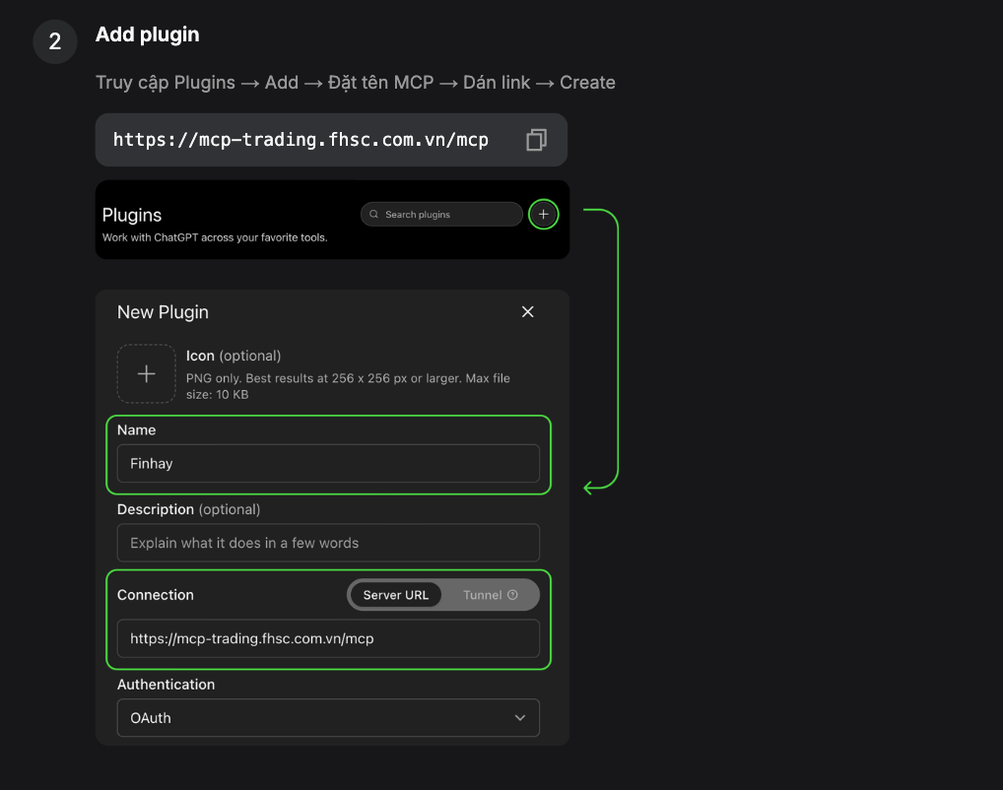The width and height of the screenshot is (1003, 790).
Task: Click the "Work with ChatGPT across your favorite tools." text
Action: coord(215,237)
